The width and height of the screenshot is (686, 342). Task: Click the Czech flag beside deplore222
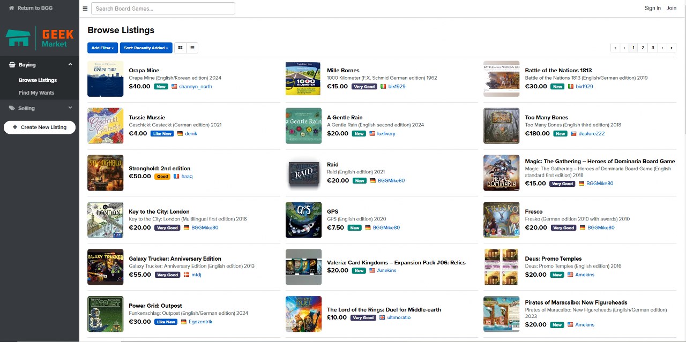point(573,133)
